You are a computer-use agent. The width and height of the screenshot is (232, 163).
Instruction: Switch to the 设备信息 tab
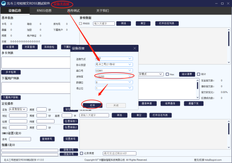point(15,10)
